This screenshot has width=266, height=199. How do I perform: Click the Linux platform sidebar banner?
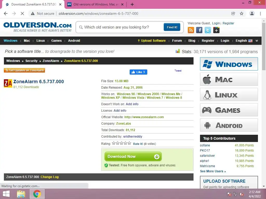click(229, 94)
